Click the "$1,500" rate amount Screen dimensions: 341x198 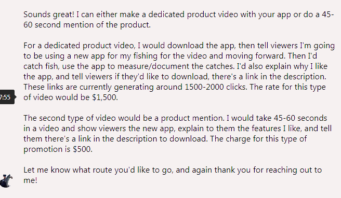[105, 97]
